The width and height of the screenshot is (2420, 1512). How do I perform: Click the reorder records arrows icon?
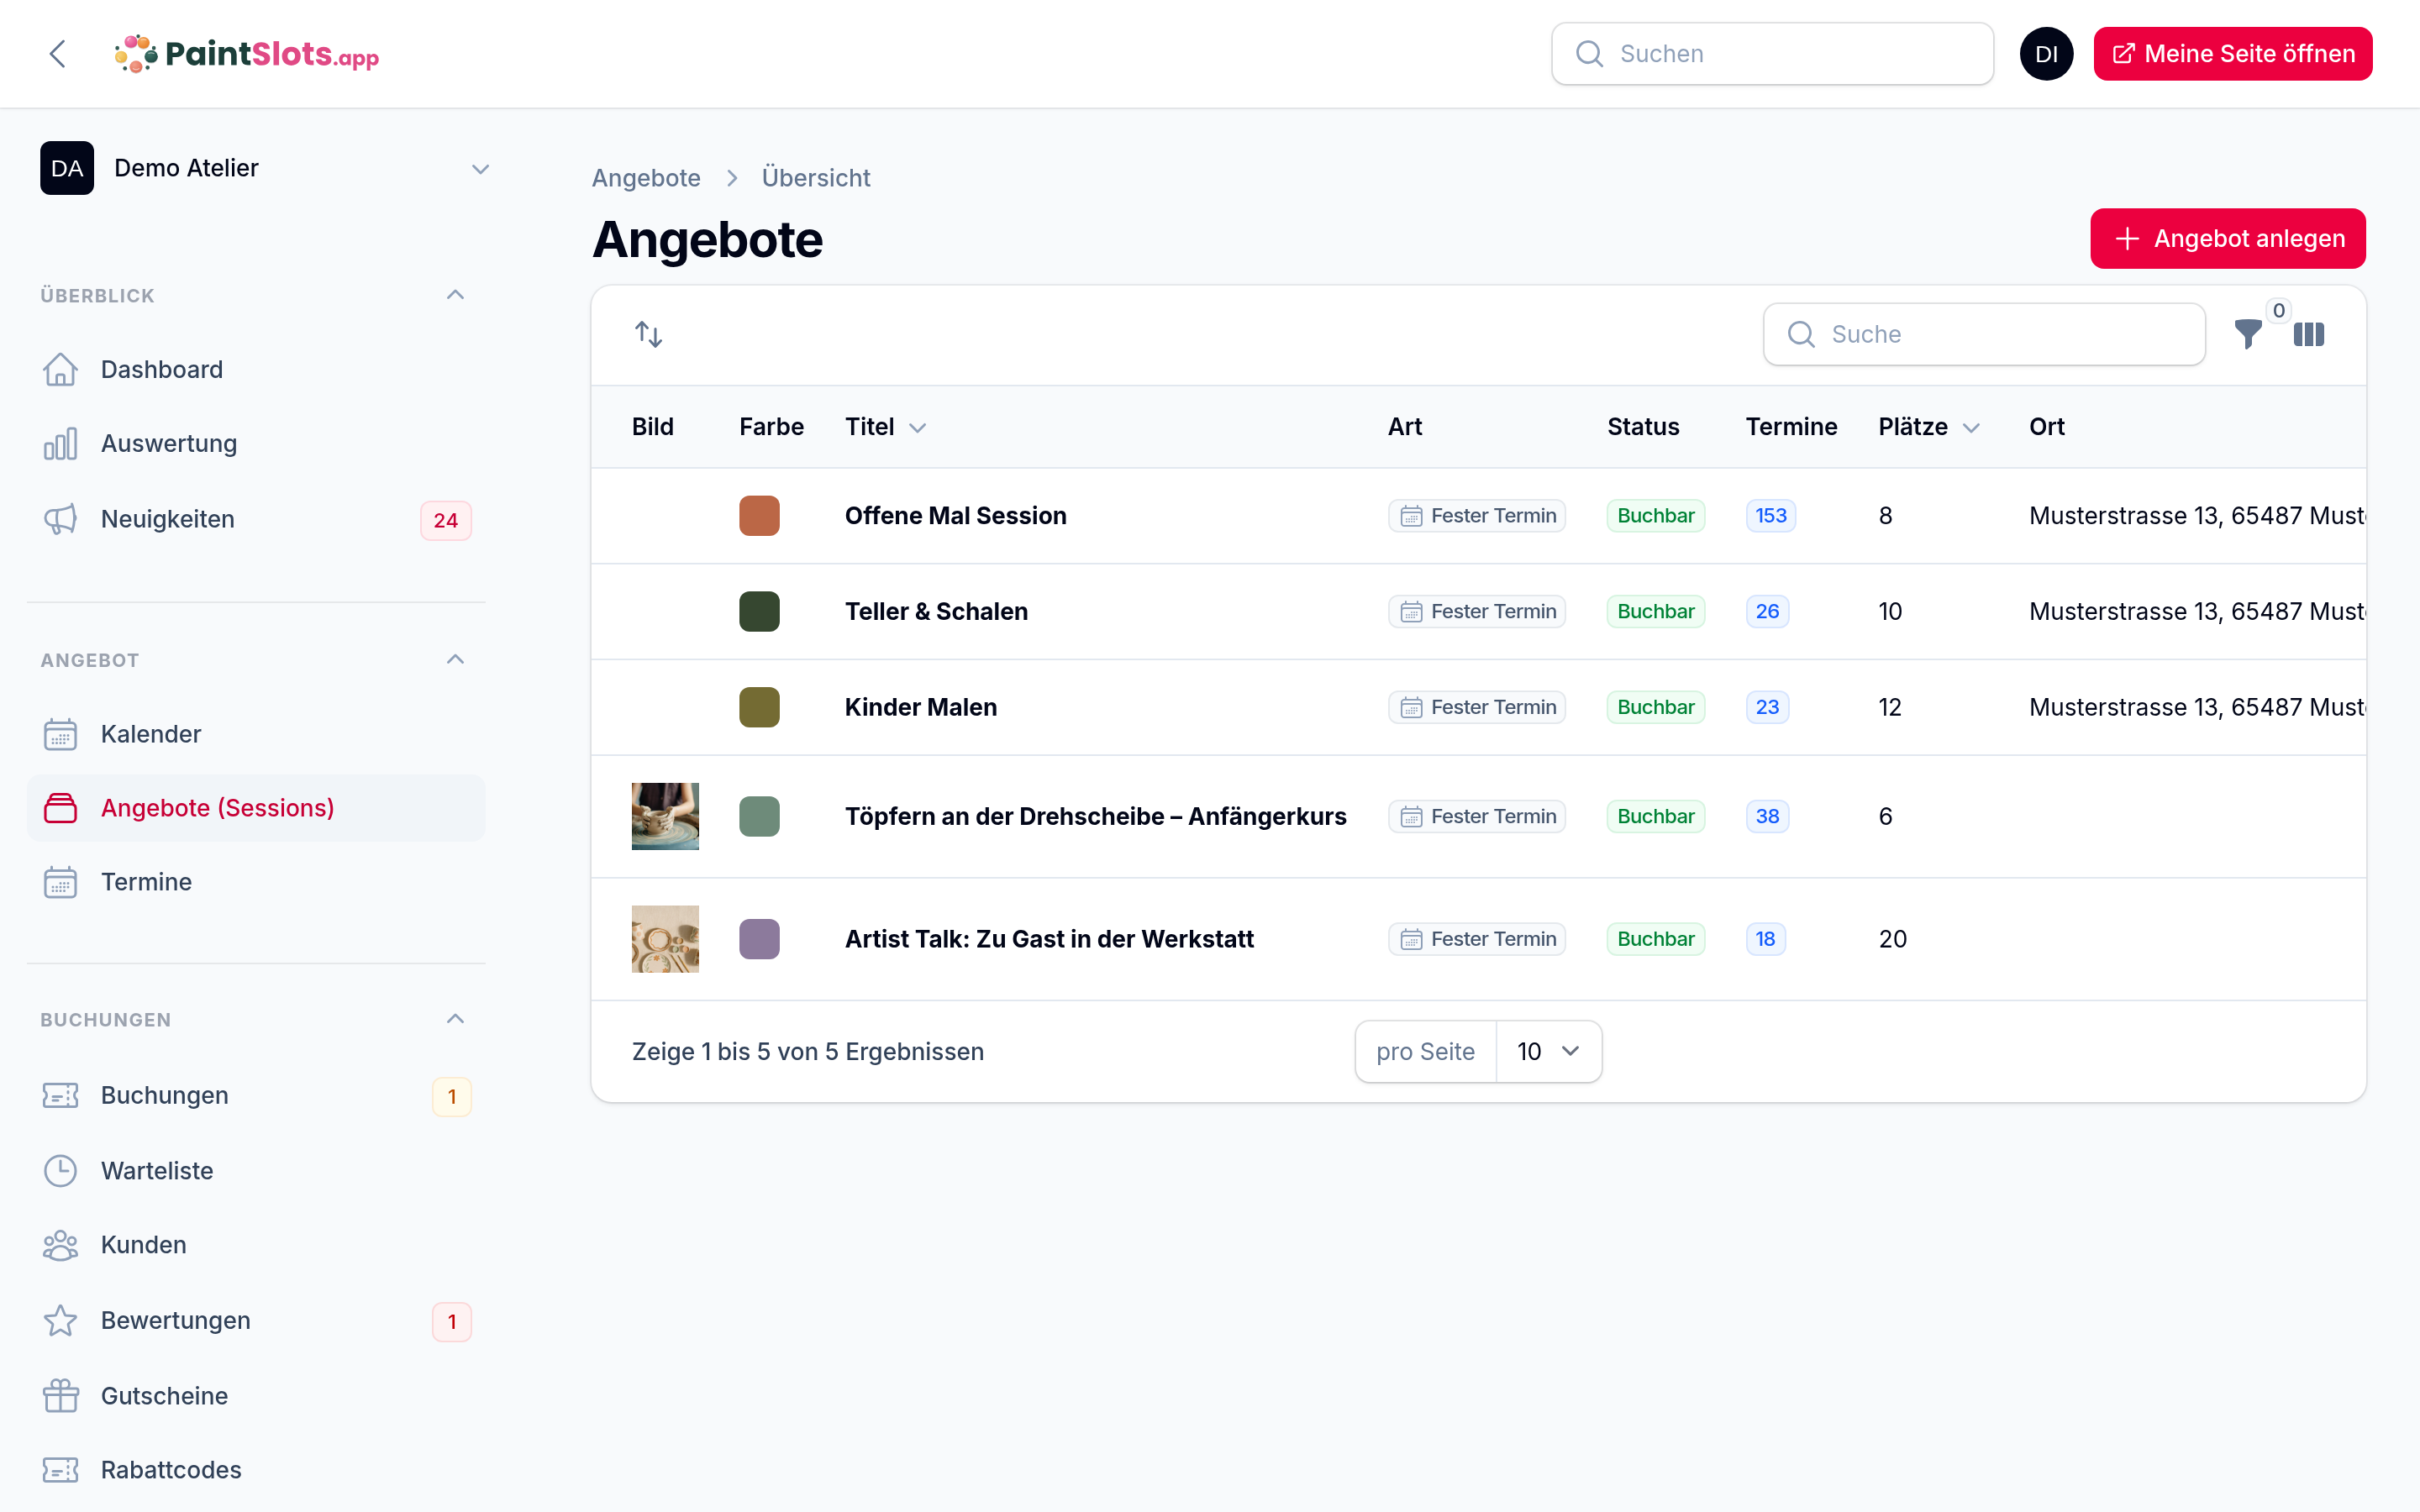click(649, 334)
